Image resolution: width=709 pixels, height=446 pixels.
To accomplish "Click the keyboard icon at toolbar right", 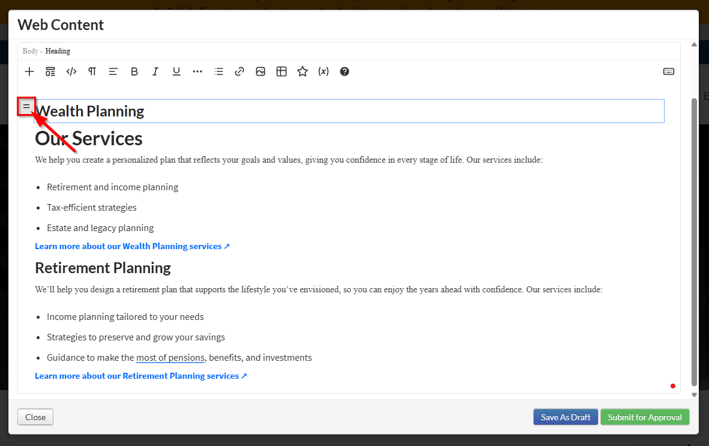I will (669, 71).
